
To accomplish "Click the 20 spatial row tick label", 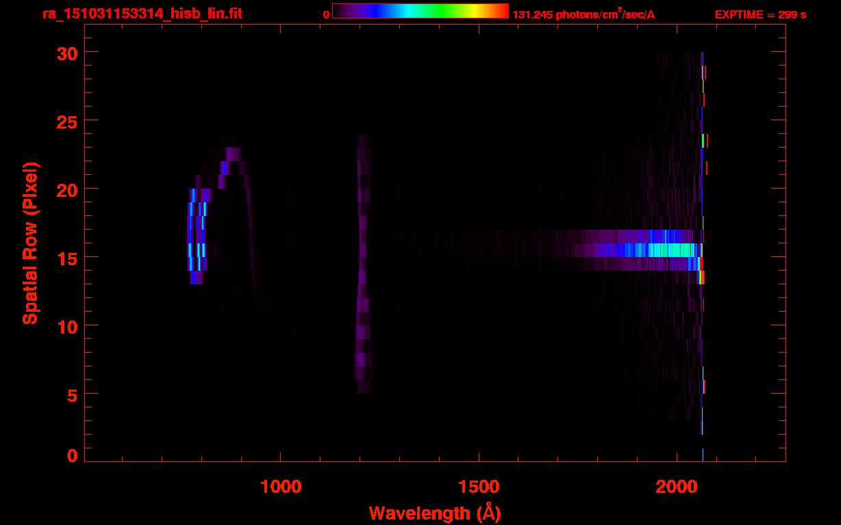I will 67,189.
